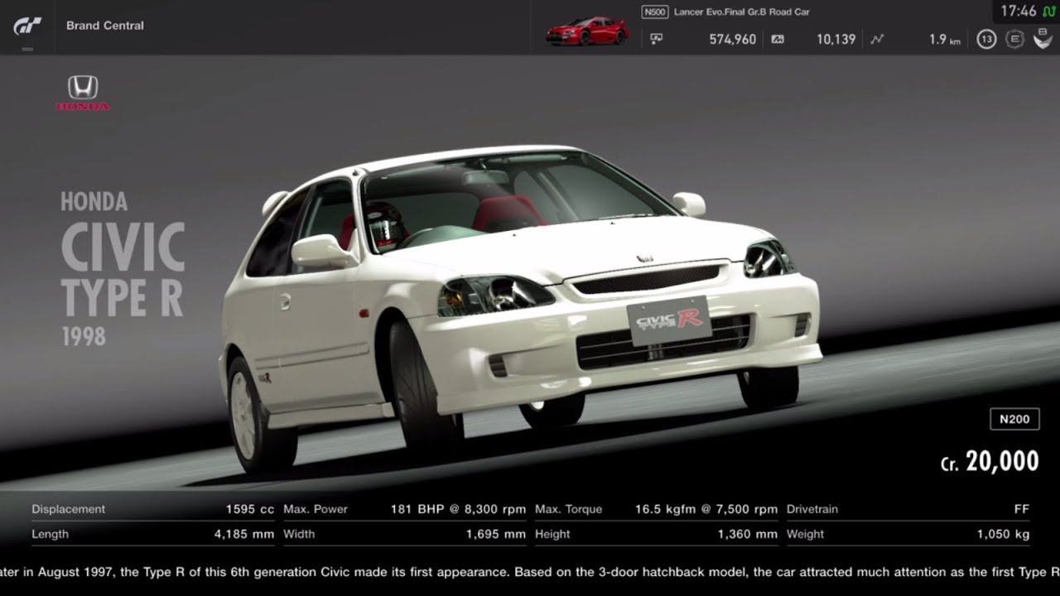Click the credits icon beside 574,960
Image resolution: width=1060 pixels, height=596 pixels.
coord(656,38)
